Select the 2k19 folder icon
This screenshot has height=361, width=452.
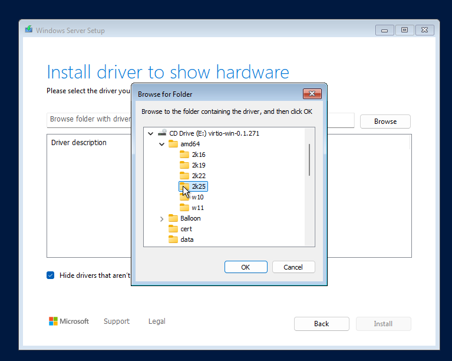(184, 165)
